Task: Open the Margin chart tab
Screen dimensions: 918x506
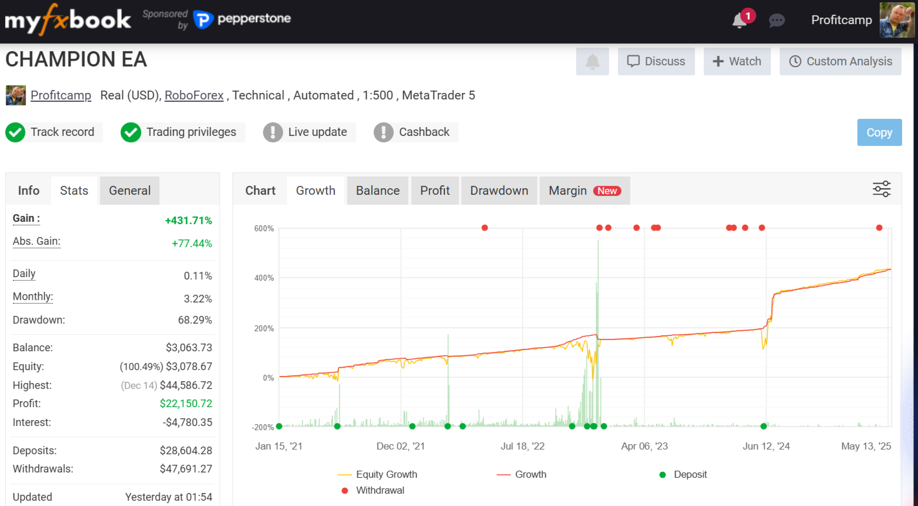Action: [x=584, y=191]
